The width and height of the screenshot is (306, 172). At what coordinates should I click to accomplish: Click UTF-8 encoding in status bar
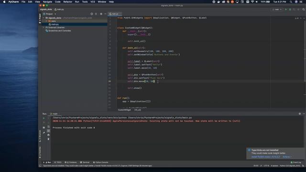click(x=266, y=166)
